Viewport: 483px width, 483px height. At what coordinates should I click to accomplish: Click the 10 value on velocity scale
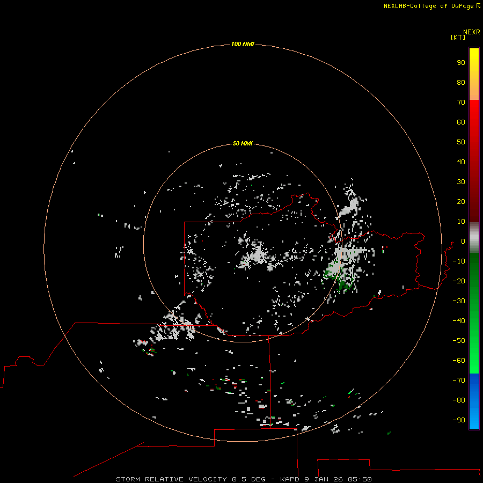coord(461,222)
